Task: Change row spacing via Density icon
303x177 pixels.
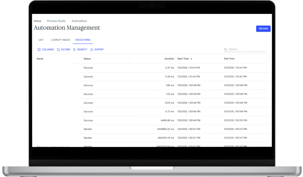Action: (x=74, y=50)
